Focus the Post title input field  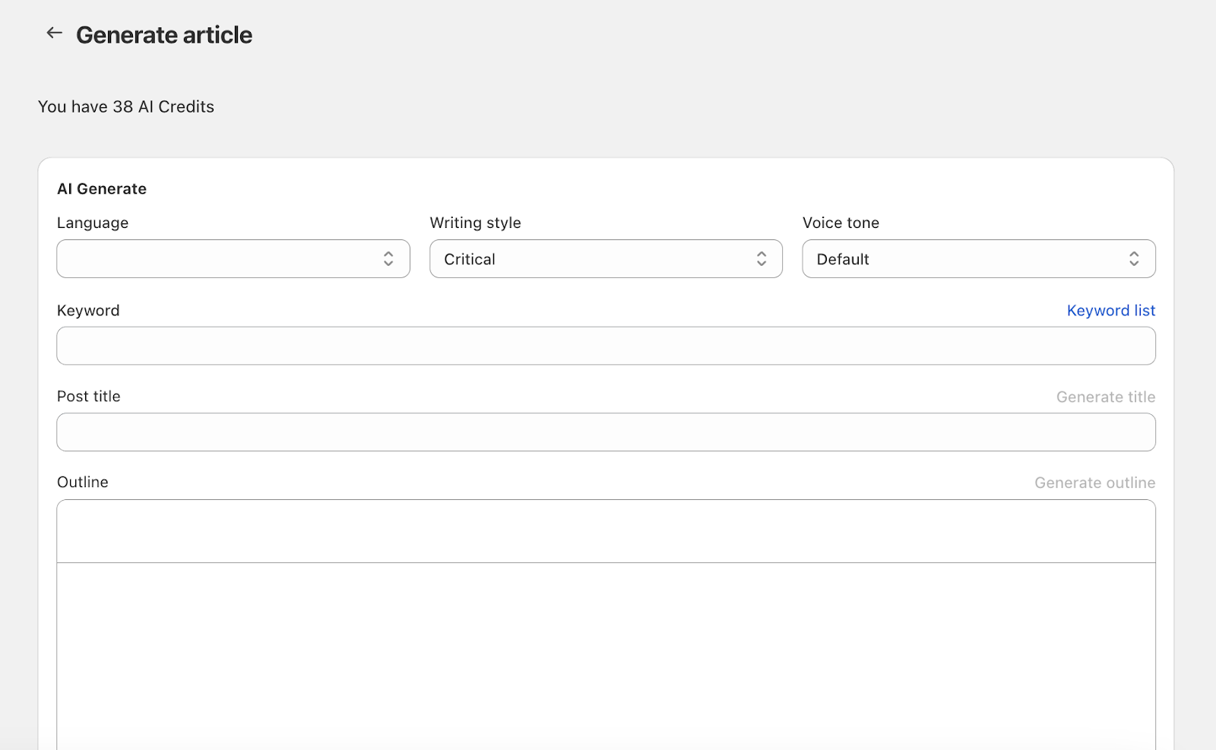(606, 432)
